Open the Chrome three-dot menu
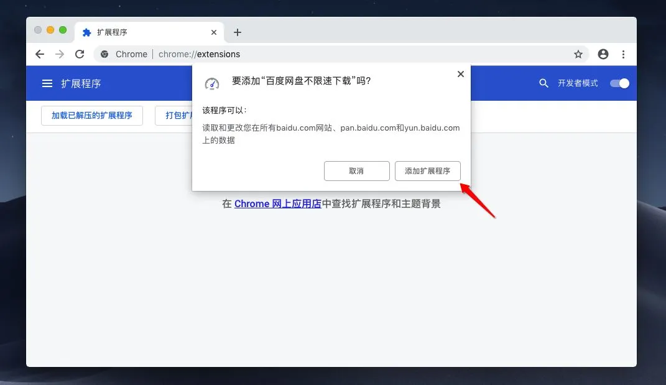This screenshot has height=385, width=666. (623, 54)
